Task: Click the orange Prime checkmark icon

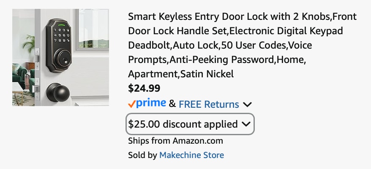Action: (132, 104)
